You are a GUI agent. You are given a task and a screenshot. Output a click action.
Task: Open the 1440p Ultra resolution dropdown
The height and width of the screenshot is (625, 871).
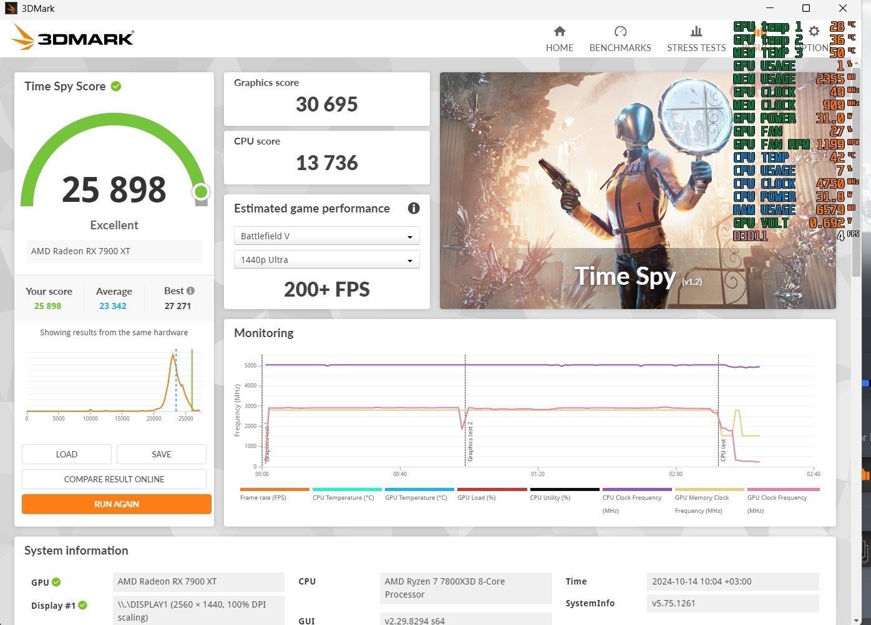coord(326,260)
